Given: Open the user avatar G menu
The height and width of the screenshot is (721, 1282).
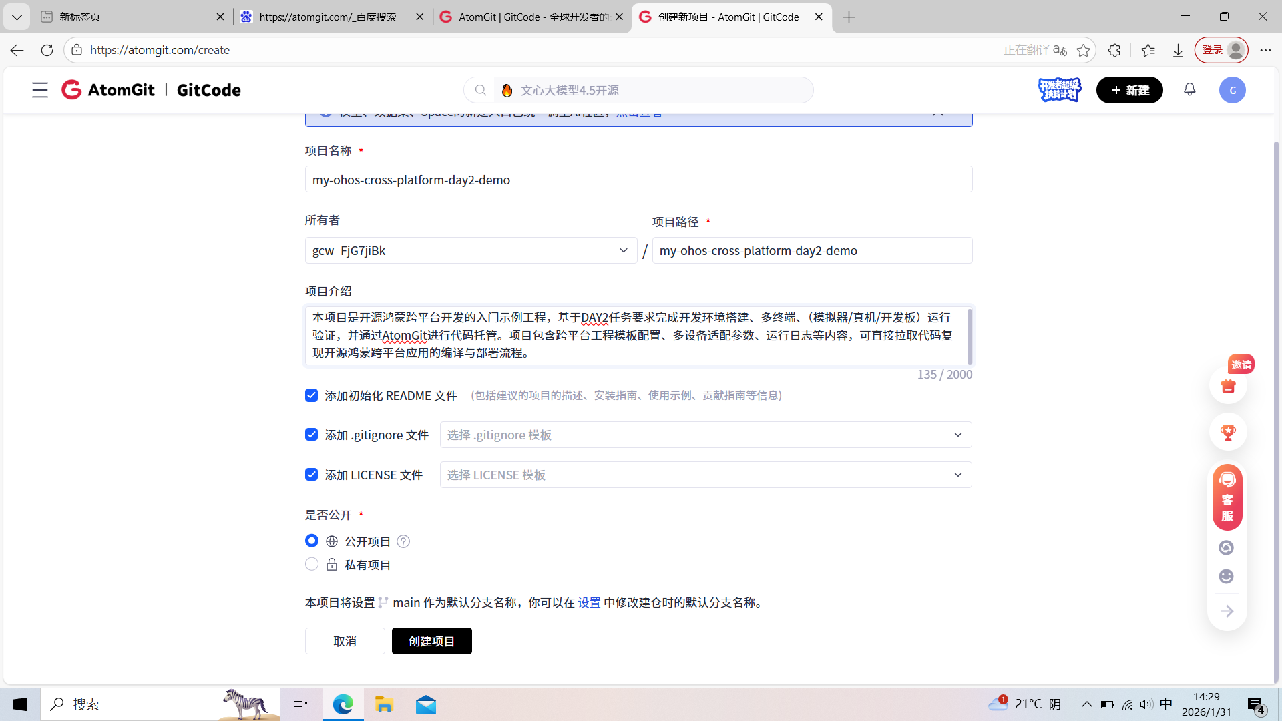Looking at the screenshot, I should [1232, 90].
